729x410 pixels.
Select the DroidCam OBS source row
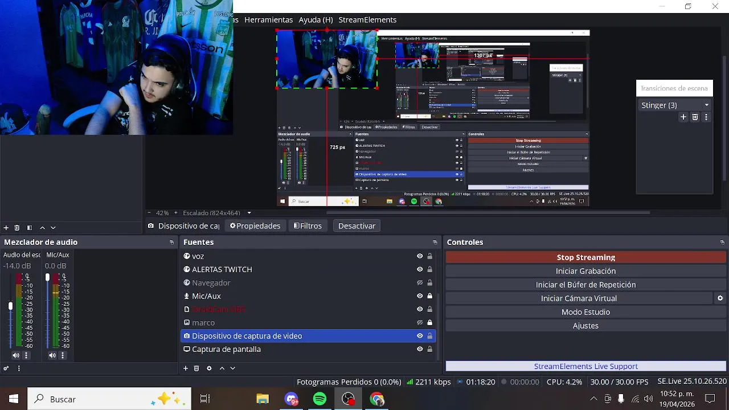click(308, 309)
